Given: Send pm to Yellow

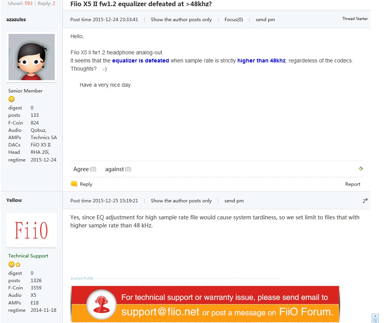Looking at the screenshot, I should pyautogui.click(x=234, y=200).
